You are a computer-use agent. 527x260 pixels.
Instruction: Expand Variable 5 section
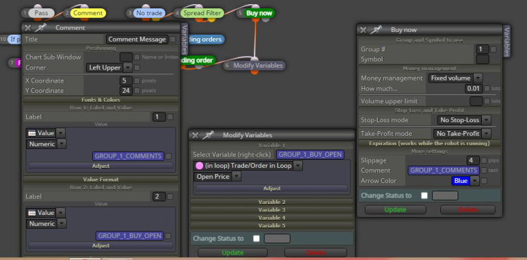272,225
